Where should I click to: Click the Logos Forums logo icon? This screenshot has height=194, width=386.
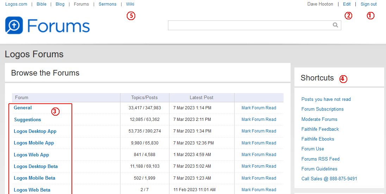[x=14, y=25]
